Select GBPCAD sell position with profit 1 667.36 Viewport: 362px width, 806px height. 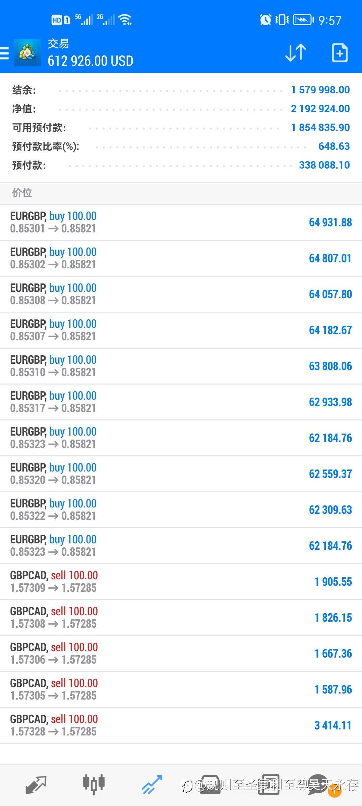(181, 654)
